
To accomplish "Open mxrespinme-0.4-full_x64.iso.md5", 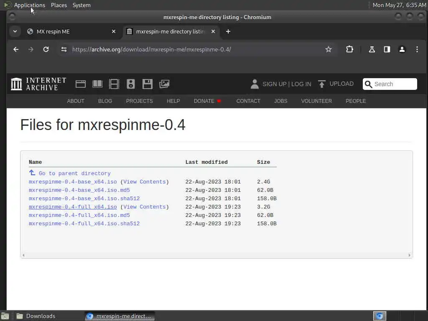I will pyautogui.click(x=79, y=215).
